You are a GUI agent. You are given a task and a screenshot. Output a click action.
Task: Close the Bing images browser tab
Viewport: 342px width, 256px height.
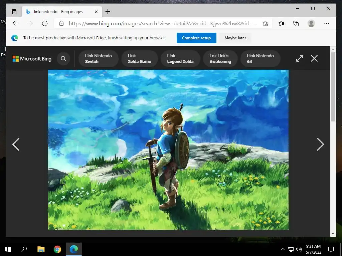(96, 12)
